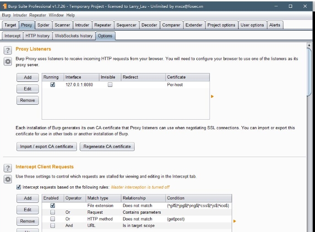Click the Redirect column header
Image resolution: width=315 pixels, height=232 pixels.
click(143, 77)
